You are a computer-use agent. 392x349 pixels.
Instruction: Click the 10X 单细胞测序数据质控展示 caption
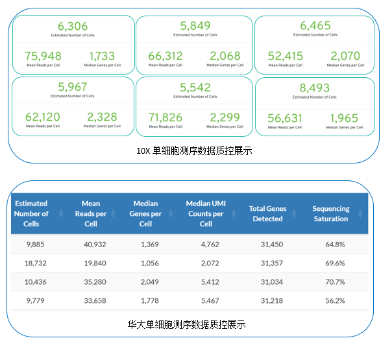[194, 151]
